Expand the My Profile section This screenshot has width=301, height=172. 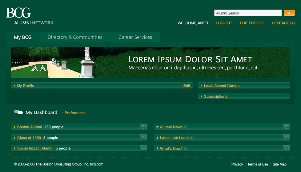pyautogui.click(x=25, y=86)
